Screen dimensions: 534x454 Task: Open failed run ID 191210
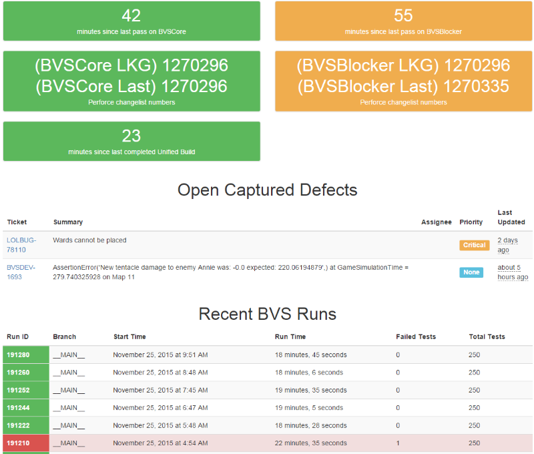pos(18,443)
